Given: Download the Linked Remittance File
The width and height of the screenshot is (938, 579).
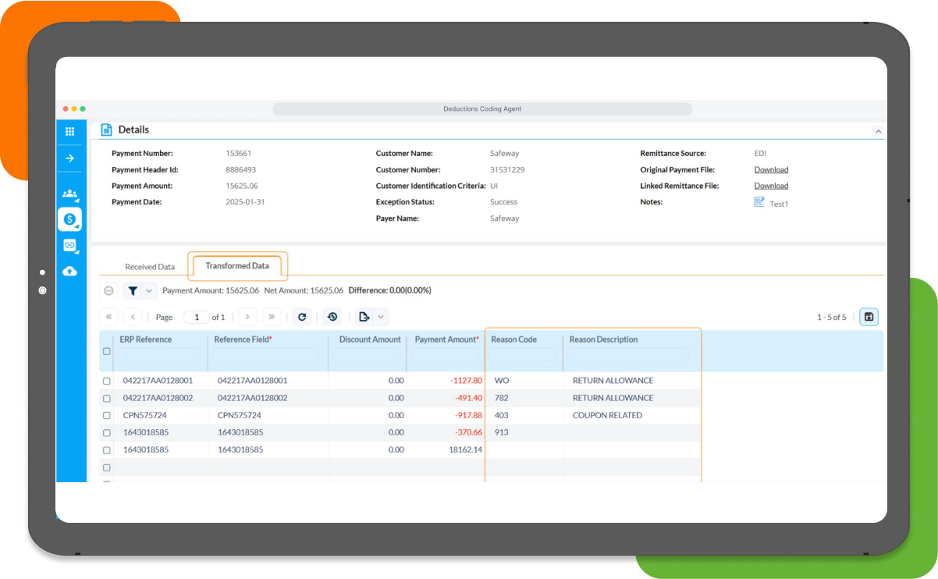Looking at the screenshot, I should pos(771,186).
